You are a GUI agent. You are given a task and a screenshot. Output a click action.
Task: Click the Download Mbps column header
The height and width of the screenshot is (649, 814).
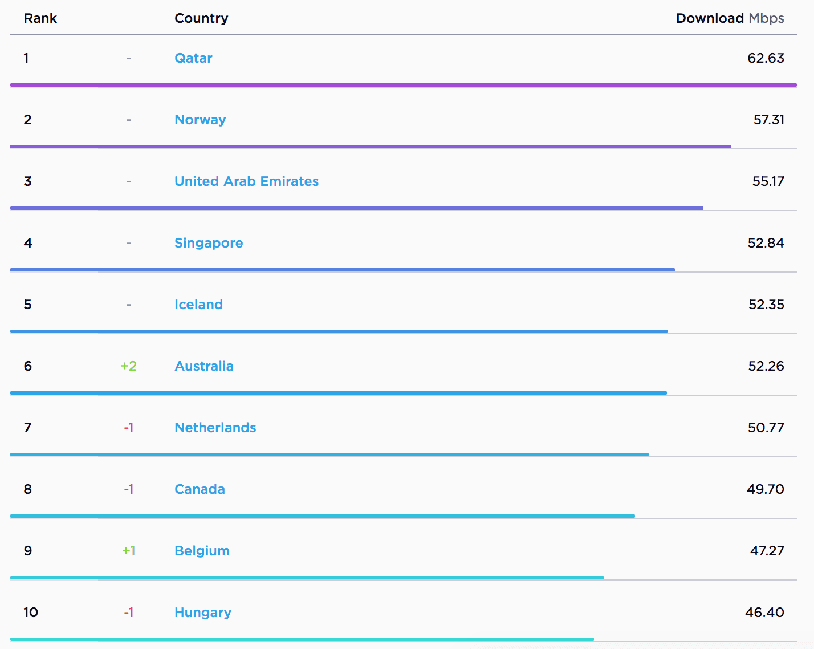coord(730,18)
